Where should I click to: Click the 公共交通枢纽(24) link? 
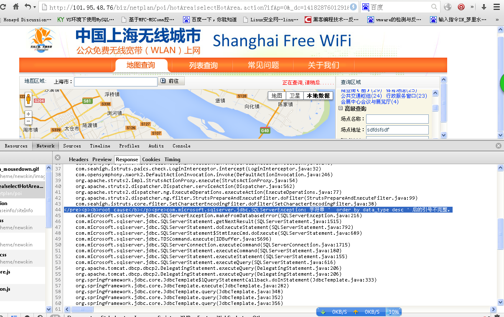pyautogui.click(x=361, y=96)
